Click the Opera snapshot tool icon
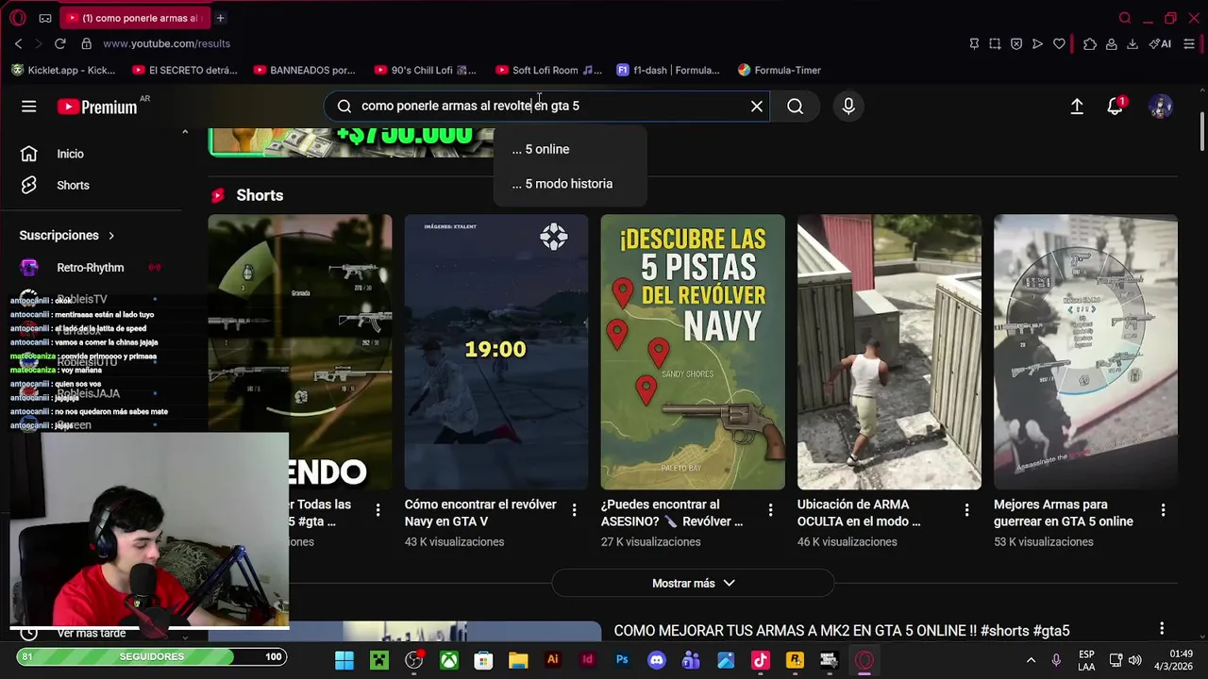 click(x=995, y=43)
